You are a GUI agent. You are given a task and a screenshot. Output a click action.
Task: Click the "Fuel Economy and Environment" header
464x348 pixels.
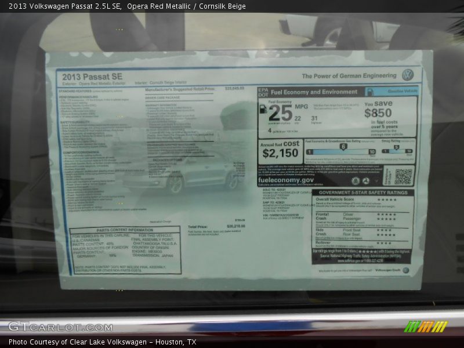(314, 92)
